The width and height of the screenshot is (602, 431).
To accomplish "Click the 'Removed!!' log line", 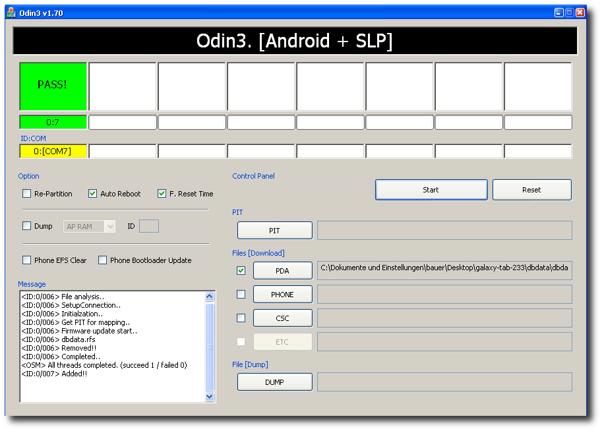I will (59, 348).
